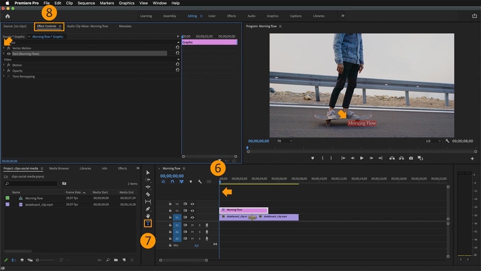The image size is (481, 271).
Task: Open the Apple menu
Action: [x=8, y=3]
